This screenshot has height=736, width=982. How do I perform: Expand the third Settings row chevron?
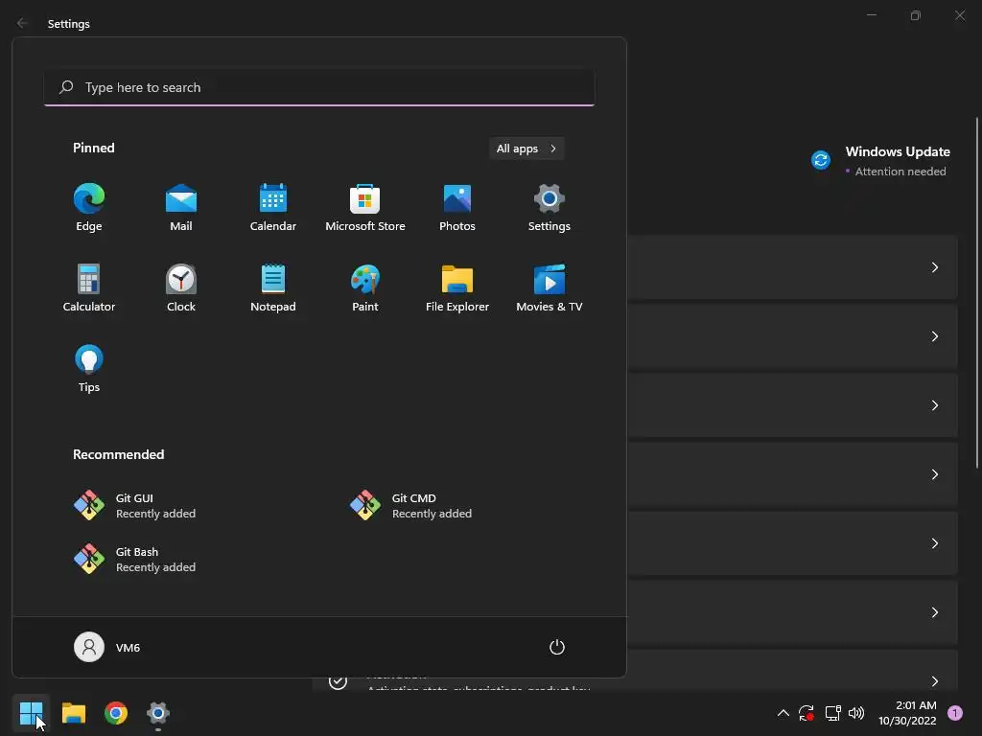(x=934, y=405)
